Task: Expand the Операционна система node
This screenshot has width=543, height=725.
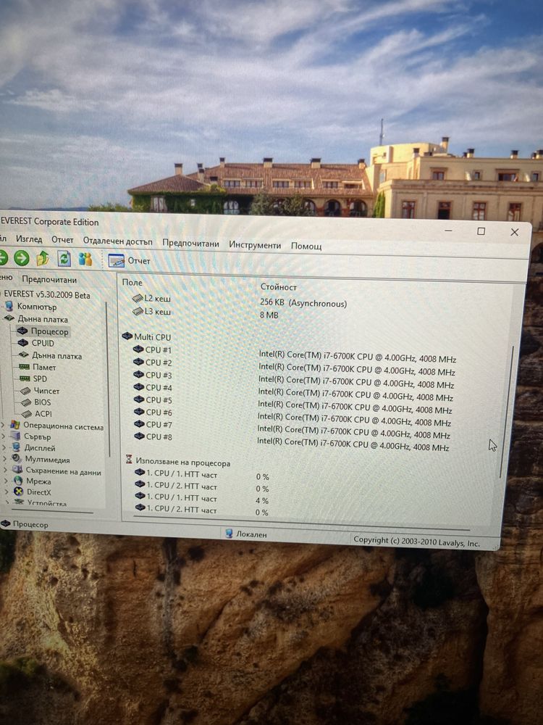Action: pos(4,424)
